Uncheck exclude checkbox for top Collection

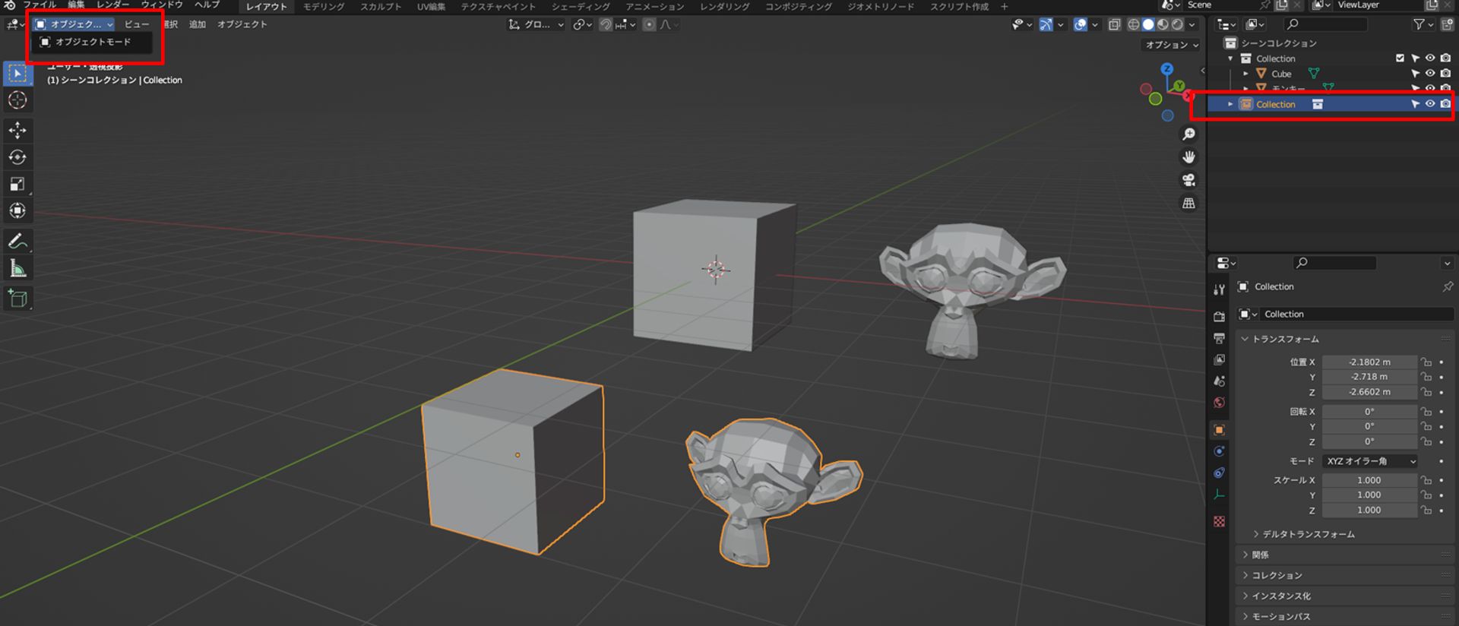(1400, 58)
